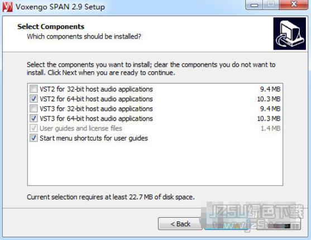311x240 pixels.
Task: Click the disabled maximize window button
Action: point(271,5)
